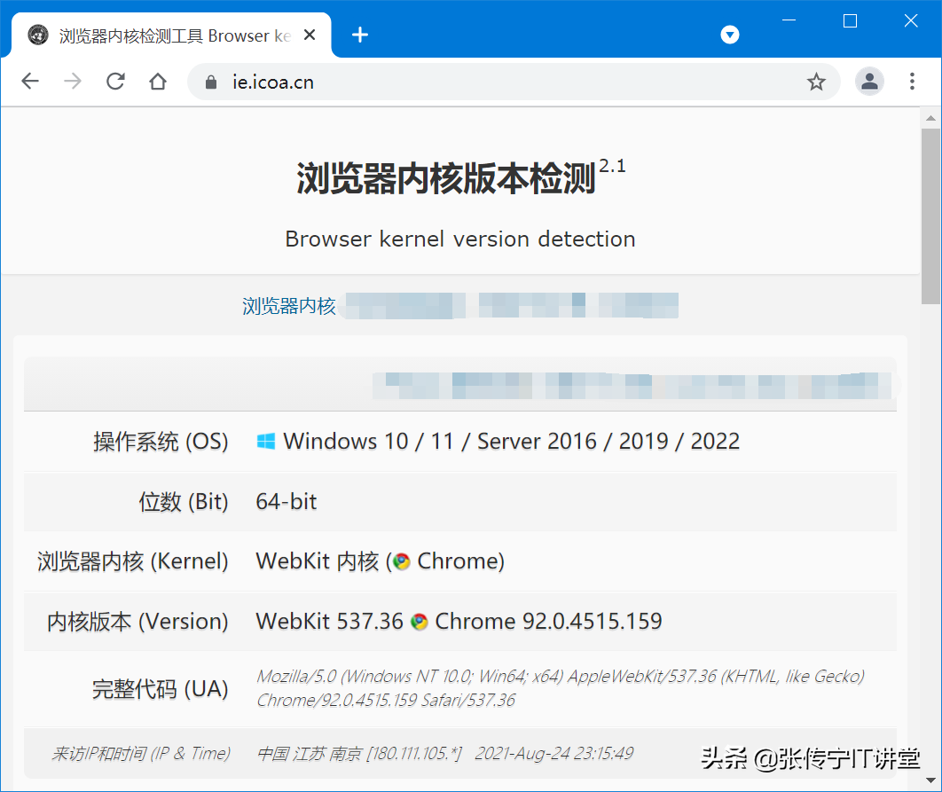Click the 内核版本 (Version) label

(137, 622)
